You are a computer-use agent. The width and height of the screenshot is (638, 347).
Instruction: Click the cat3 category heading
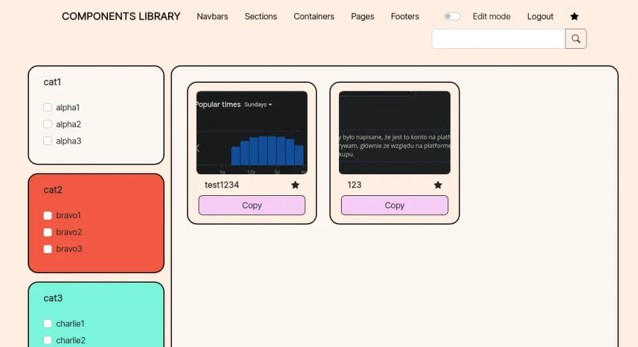(53, 298)
